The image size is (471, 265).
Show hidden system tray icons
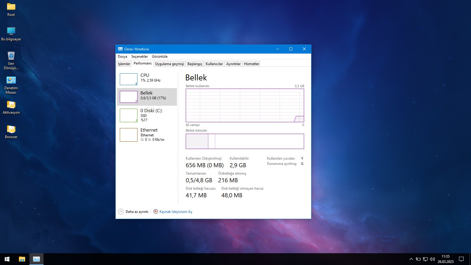pos(411,259)
